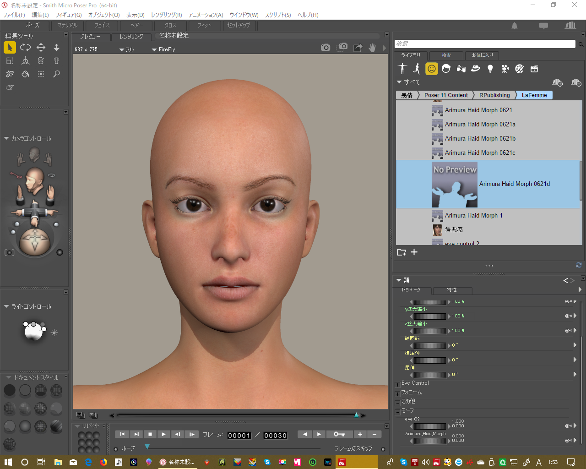Select the Hands category icon in library
This screenshot has width=586, height=469.
click(461, 69)
